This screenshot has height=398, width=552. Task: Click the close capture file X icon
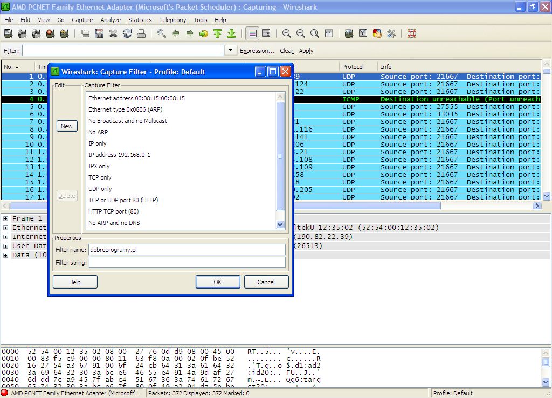pyautogui.click(x=113, y=33)
